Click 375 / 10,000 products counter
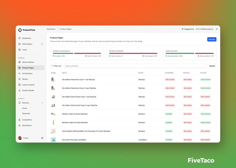The width and height of the screenshot is (236, 168). (204, 29)
